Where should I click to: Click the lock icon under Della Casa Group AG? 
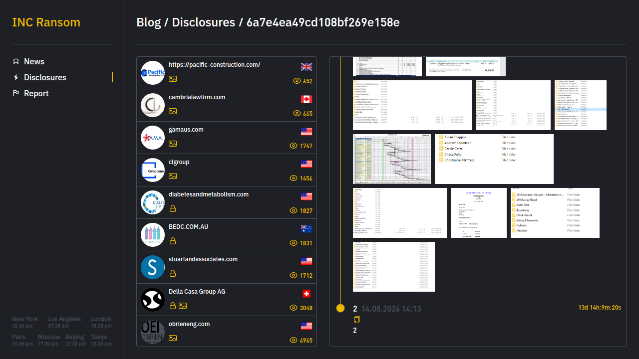point(173,306)
